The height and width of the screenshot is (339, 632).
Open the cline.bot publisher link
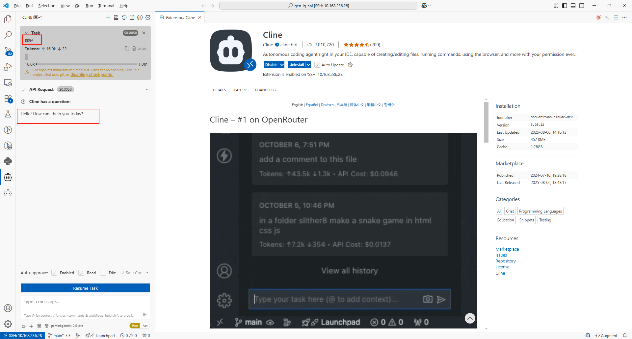tap(289, 45)
